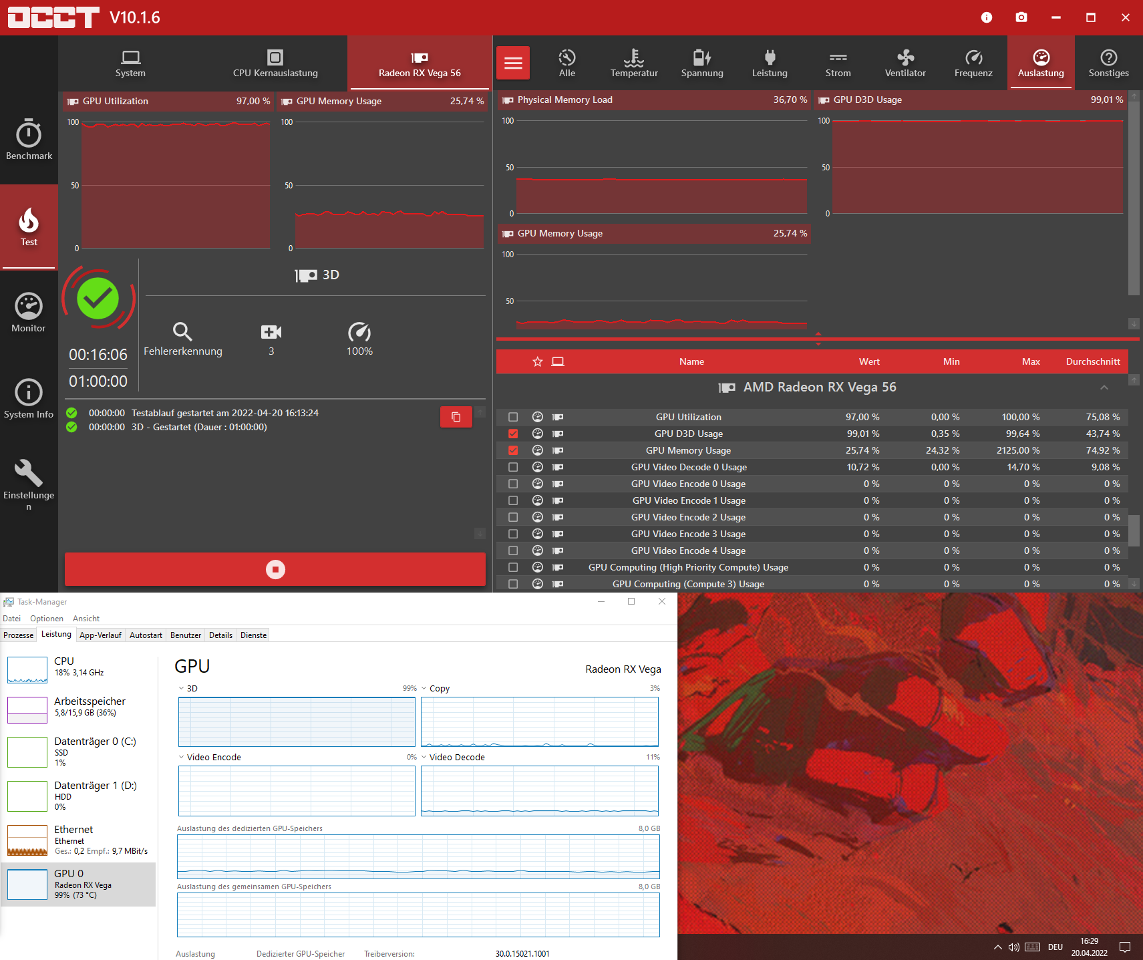Switch to the System test tab
1143x960 pixels.
[130, 63]
